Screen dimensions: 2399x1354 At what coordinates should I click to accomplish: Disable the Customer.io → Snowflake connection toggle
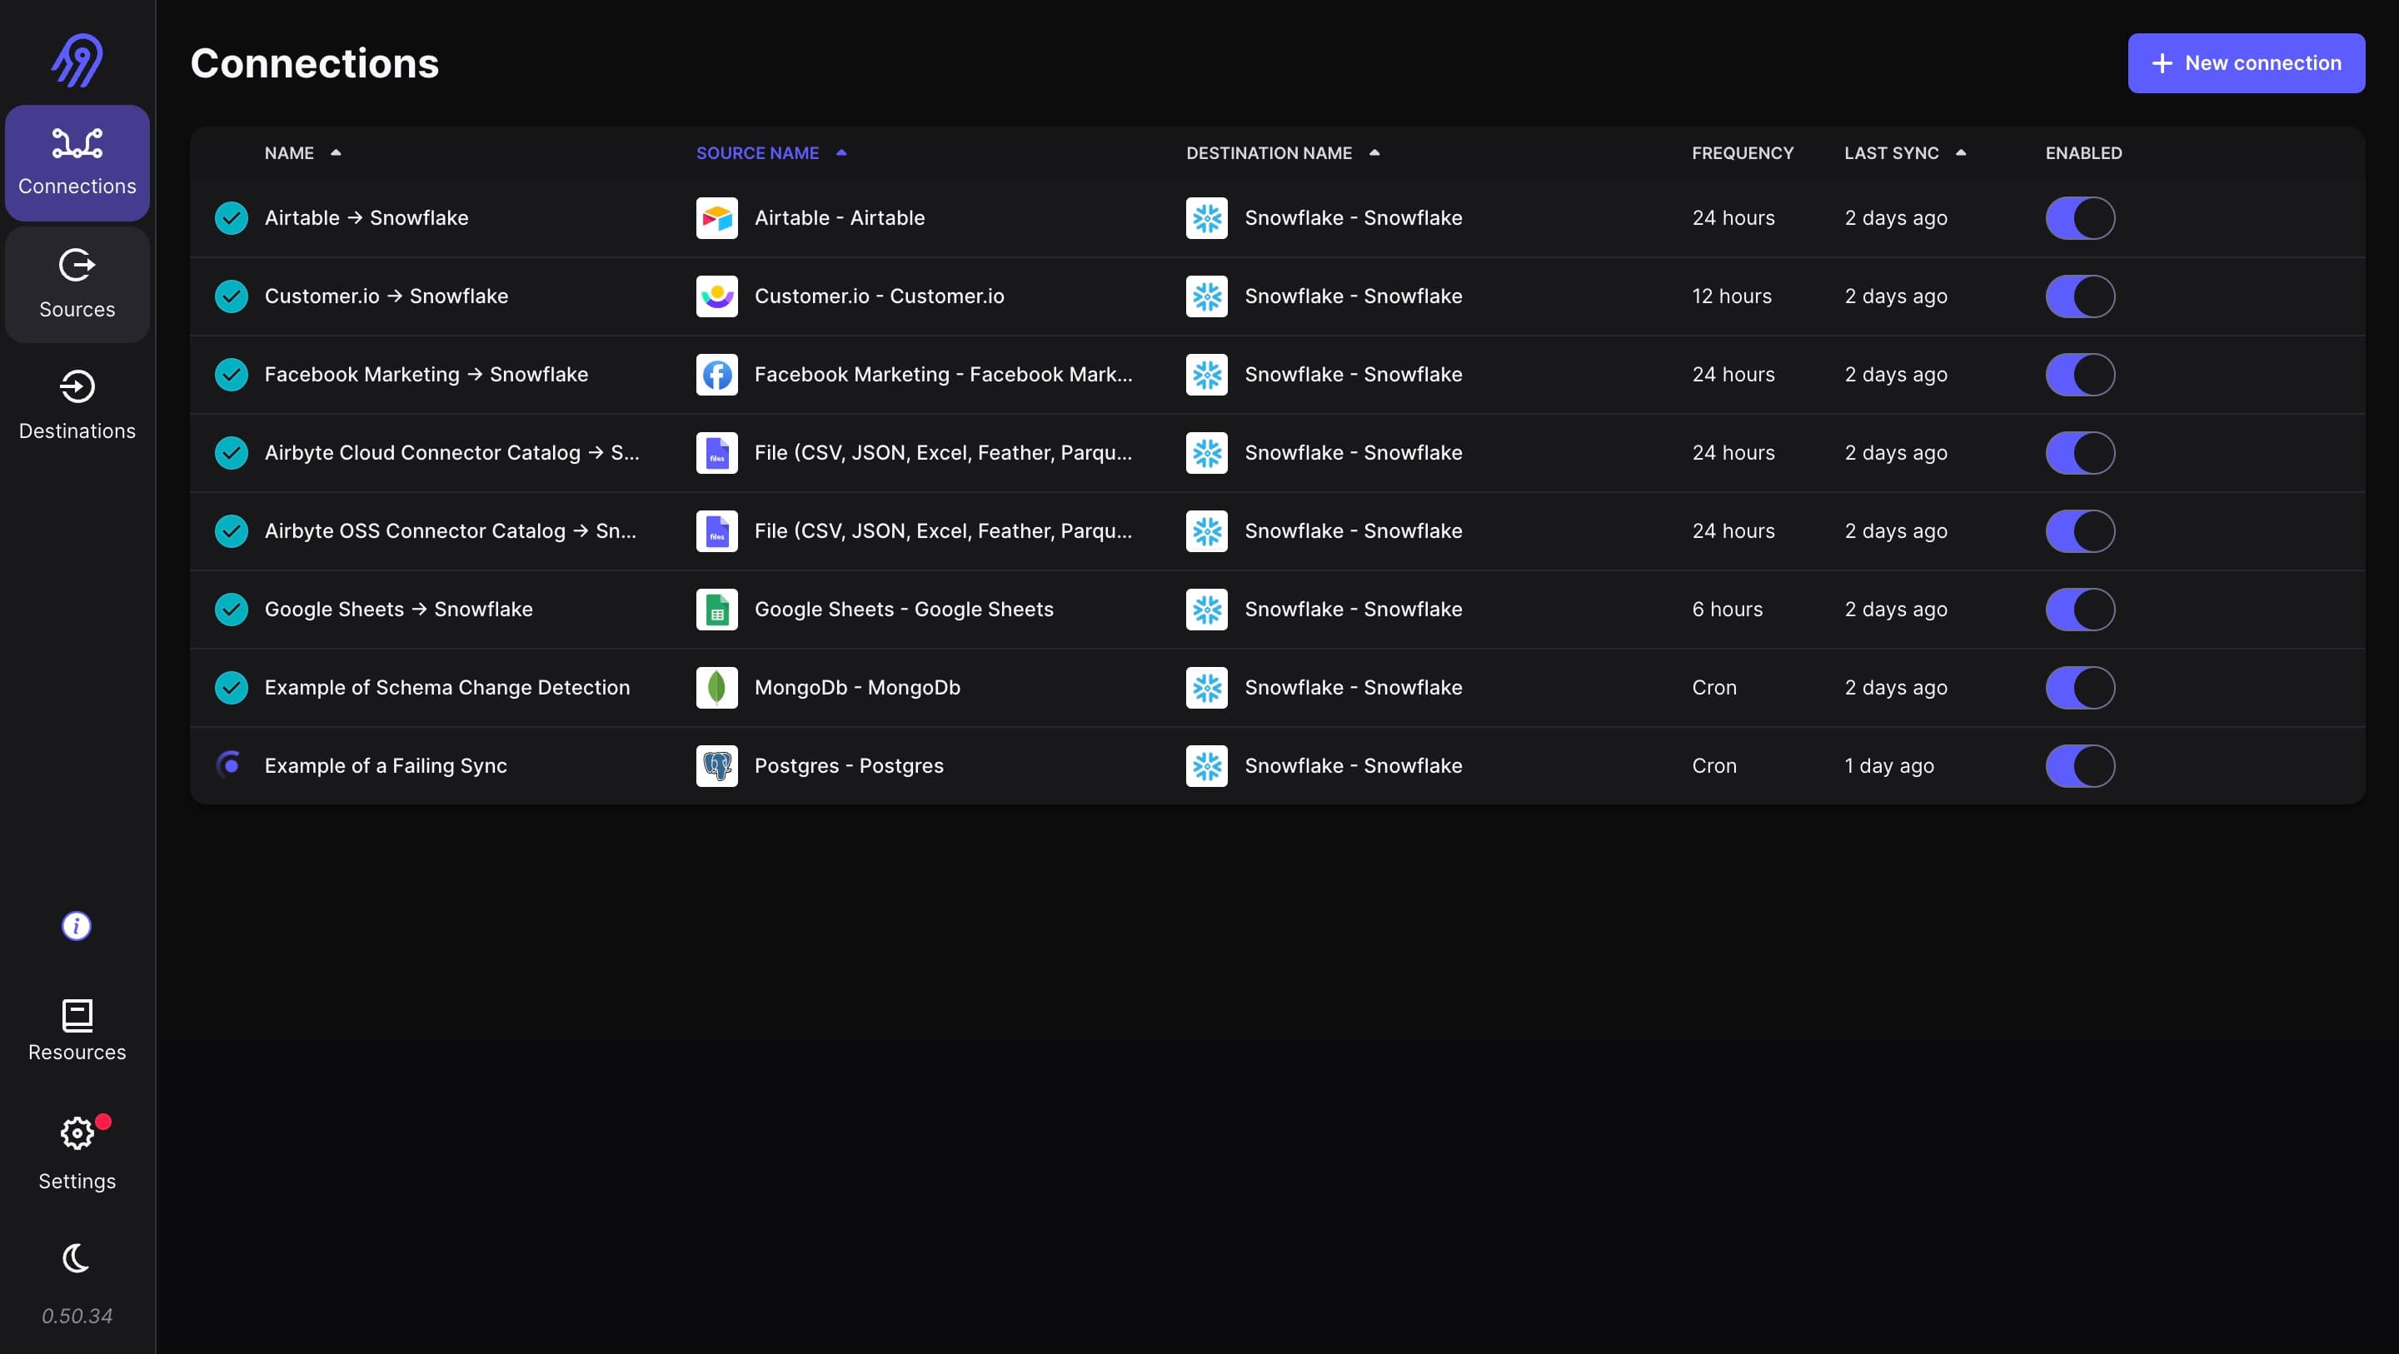coord(2080,296)
